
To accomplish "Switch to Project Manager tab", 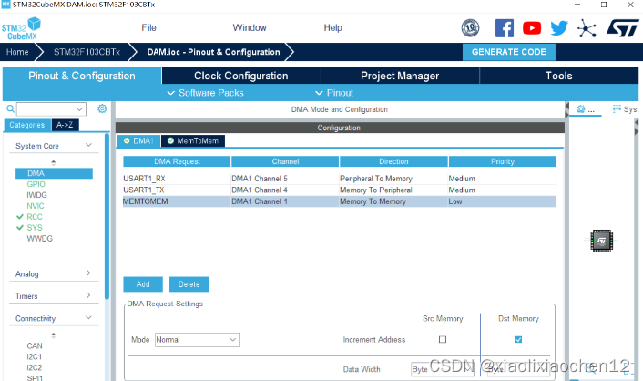I will point(400,76).
